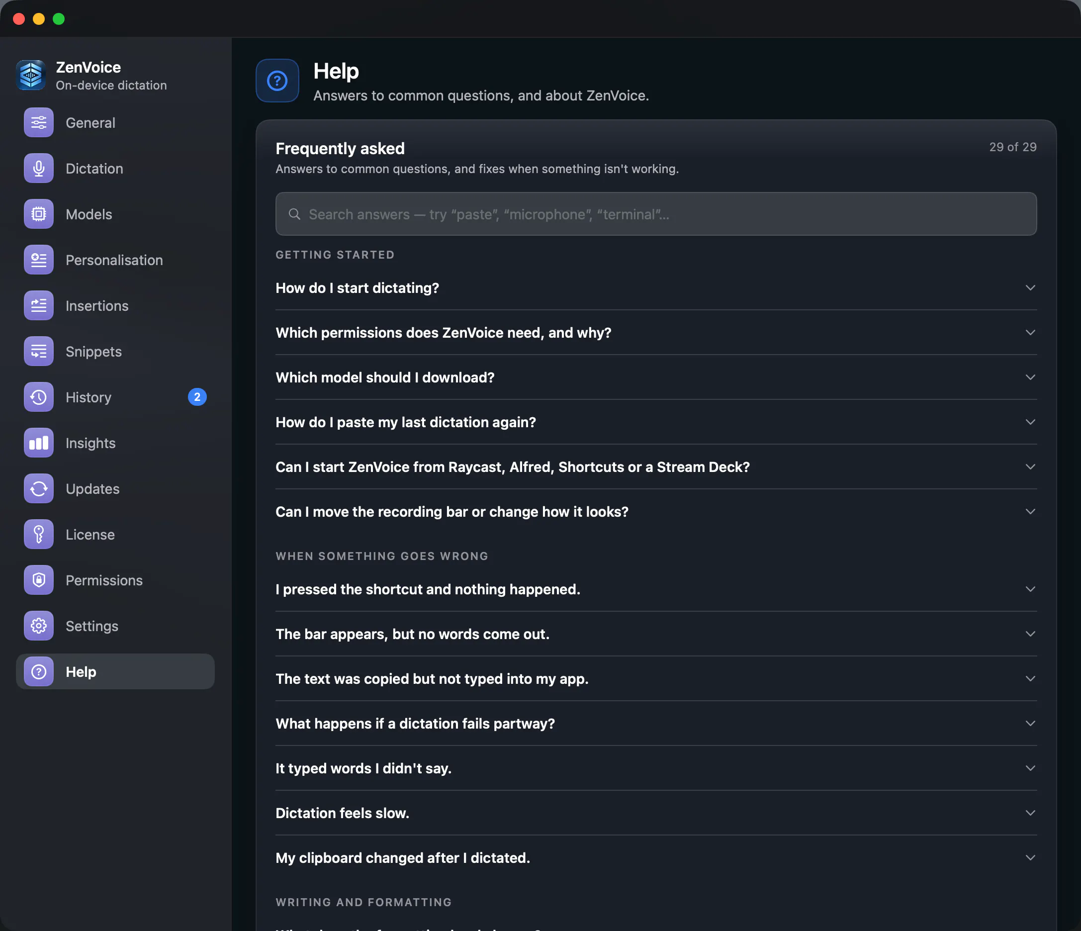
Task: Click the History clock icon
Action: point(39,397)
